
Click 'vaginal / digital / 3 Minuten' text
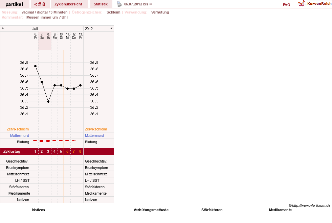[x=44, y=12]
